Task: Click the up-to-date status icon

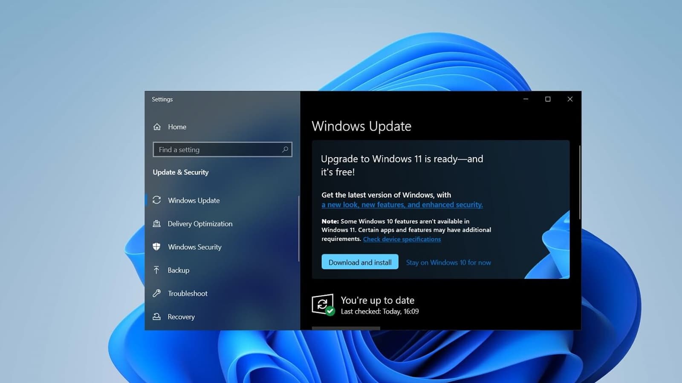Action: [x=323, y=305]
